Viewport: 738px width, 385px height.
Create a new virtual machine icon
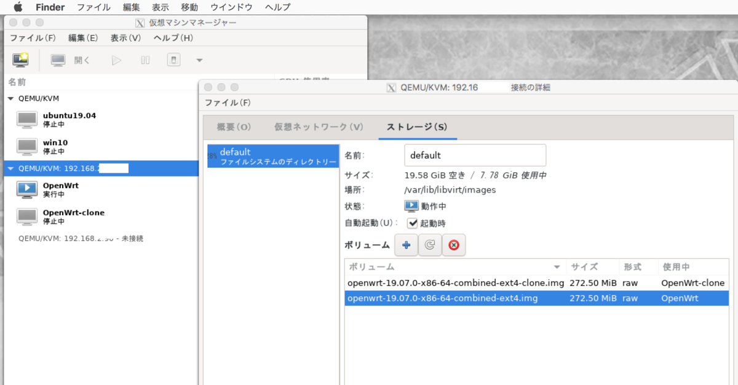(20, 60)
